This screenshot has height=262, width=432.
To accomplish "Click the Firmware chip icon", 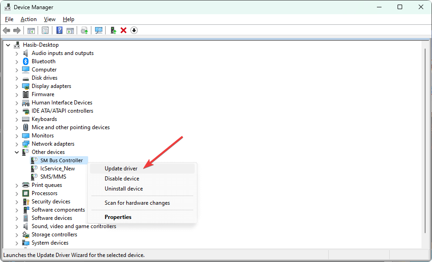I will point(26,94).
